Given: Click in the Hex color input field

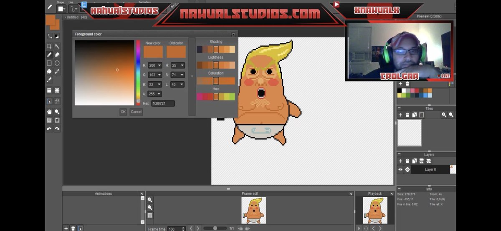Looking at the screenshot, I should click(163, 103).
